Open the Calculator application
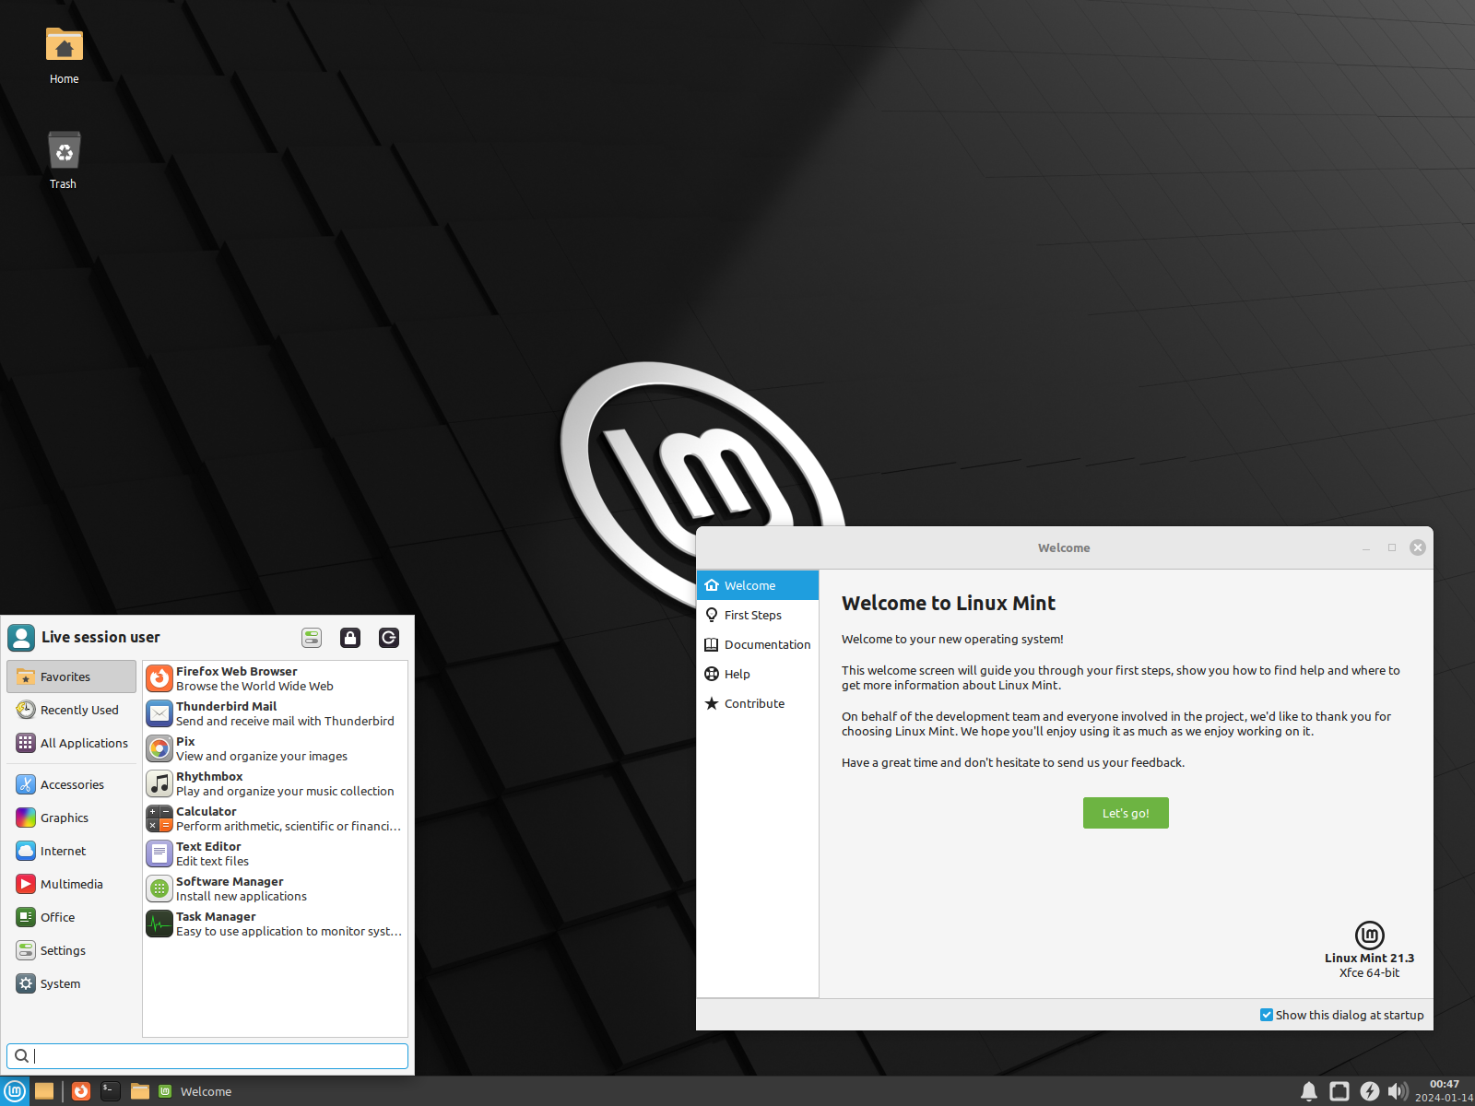This screenshot has width=1475, height=1106. (275, 818)
